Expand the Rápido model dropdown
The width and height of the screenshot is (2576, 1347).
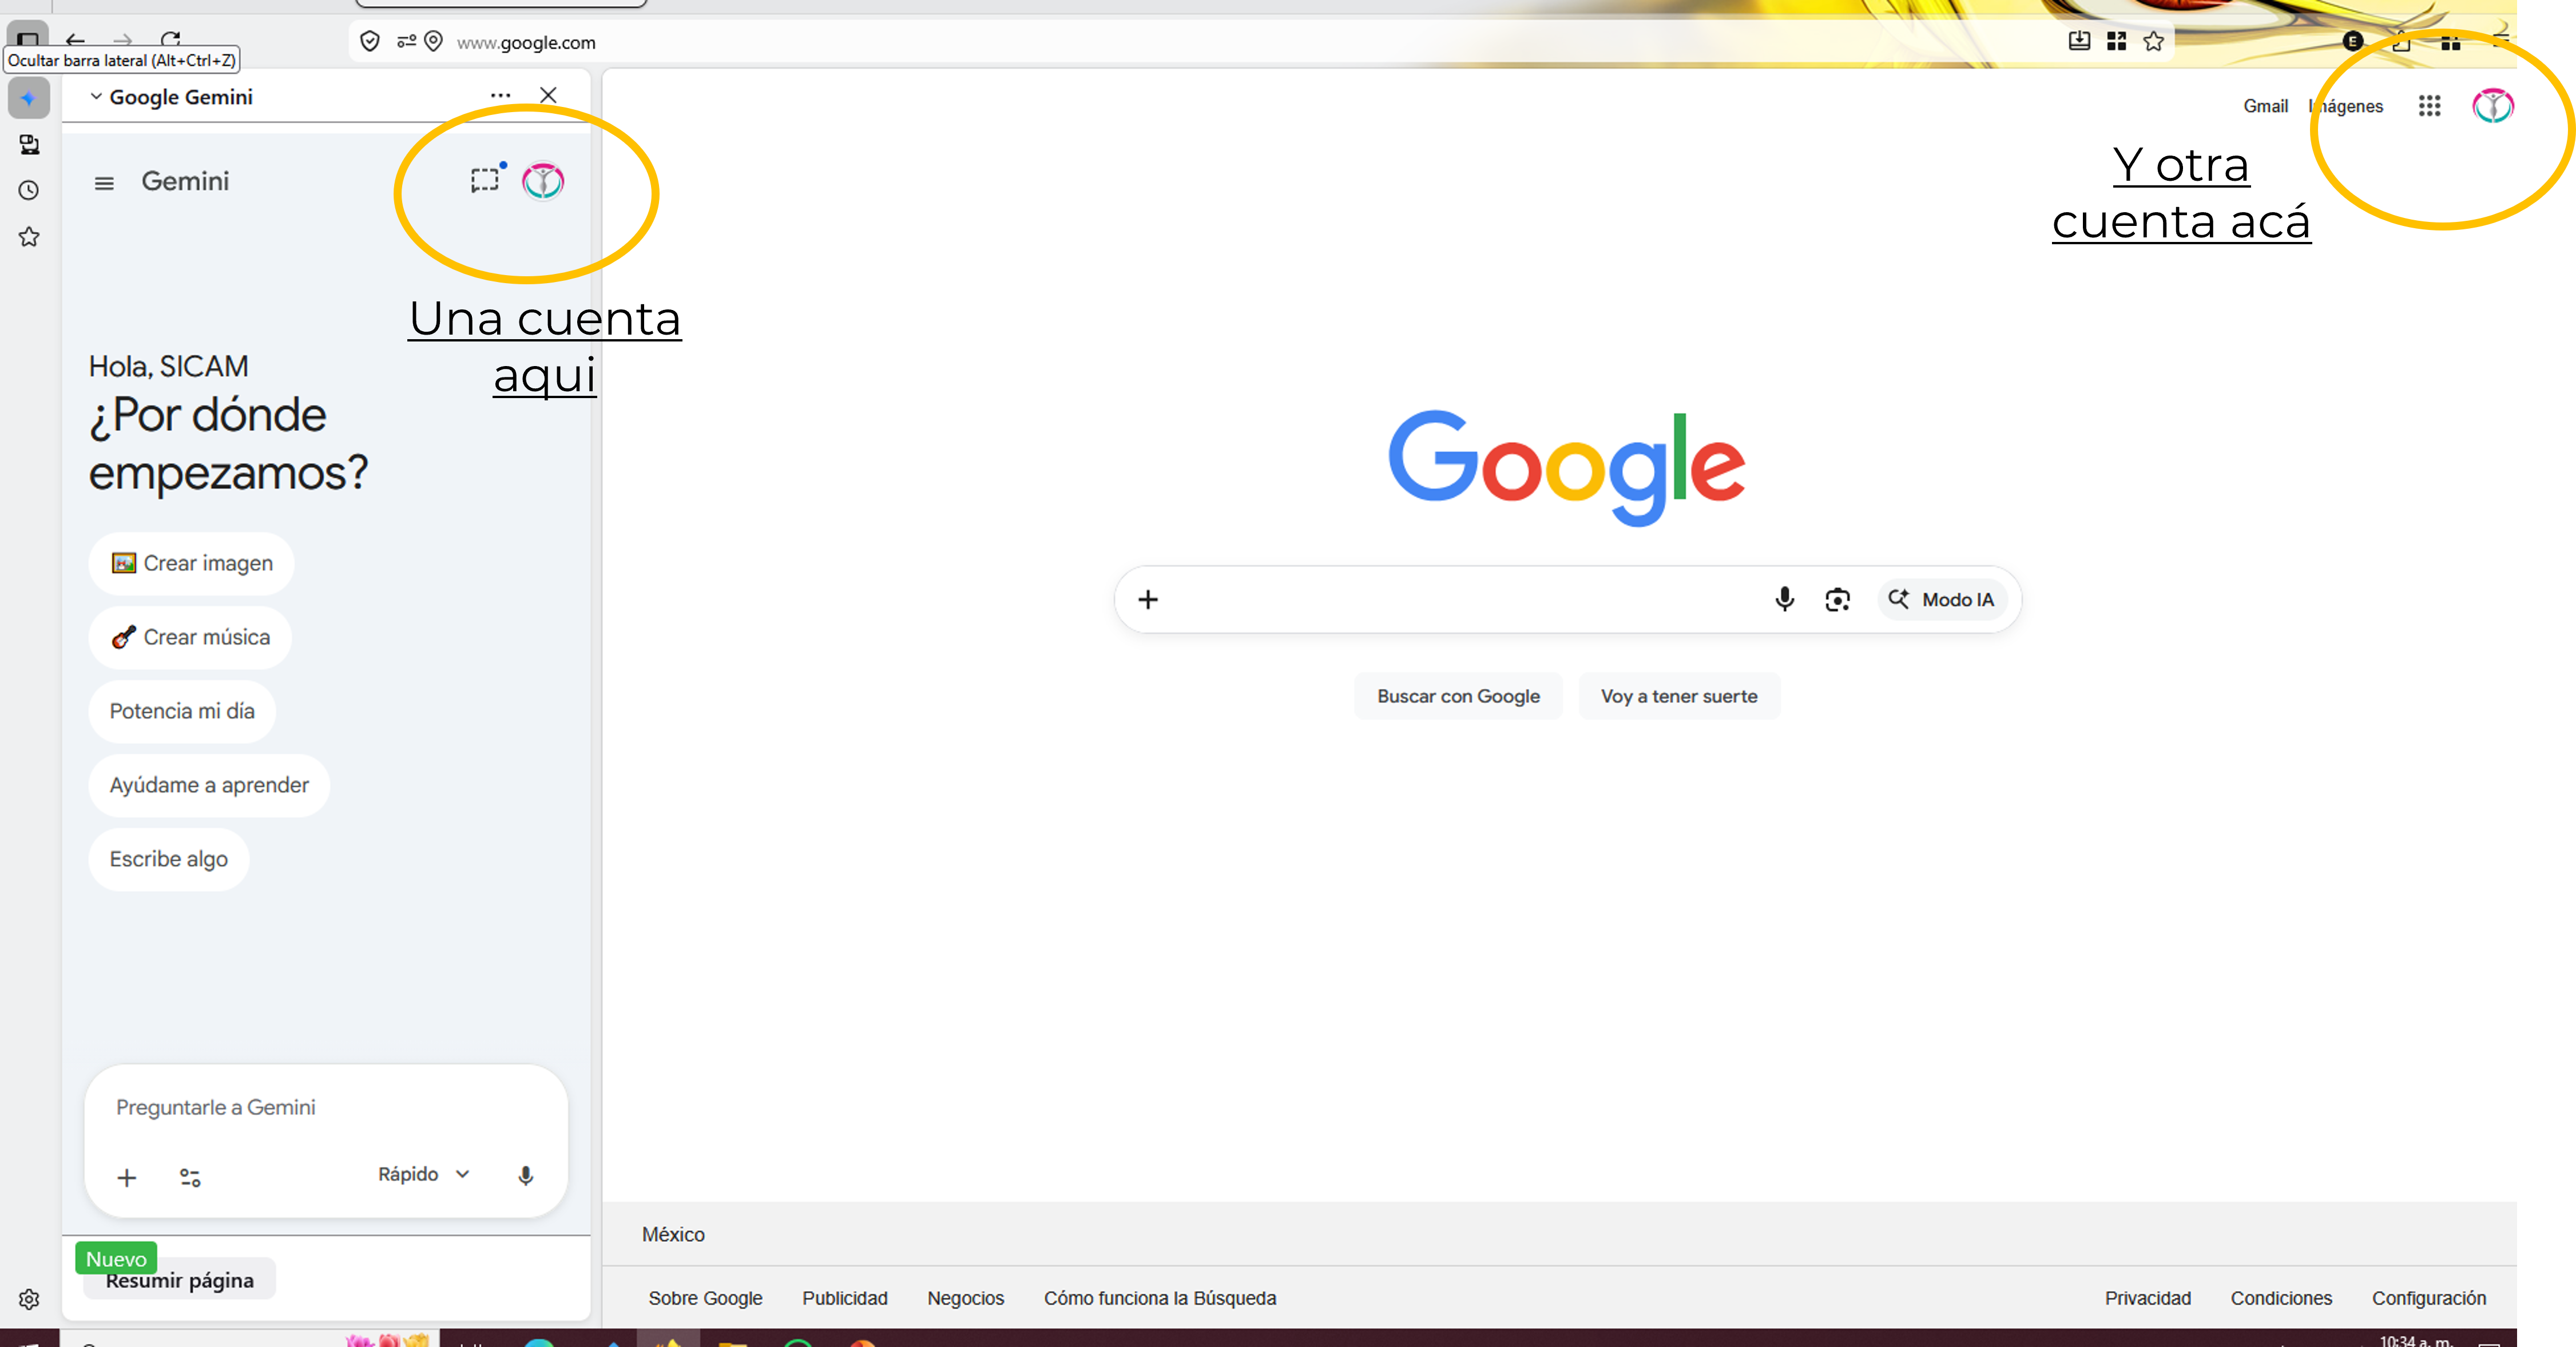coord(423,1174)
